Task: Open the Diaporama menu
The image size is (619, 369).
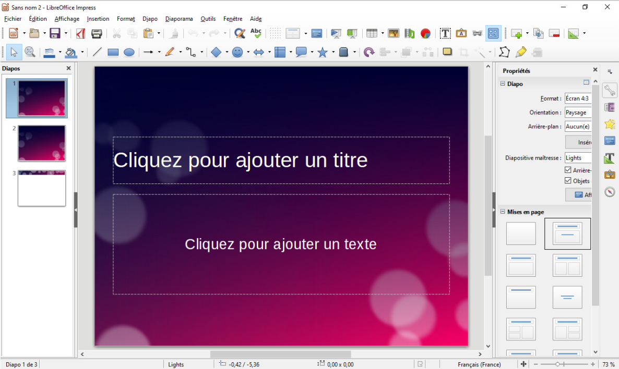Action: 179,19
